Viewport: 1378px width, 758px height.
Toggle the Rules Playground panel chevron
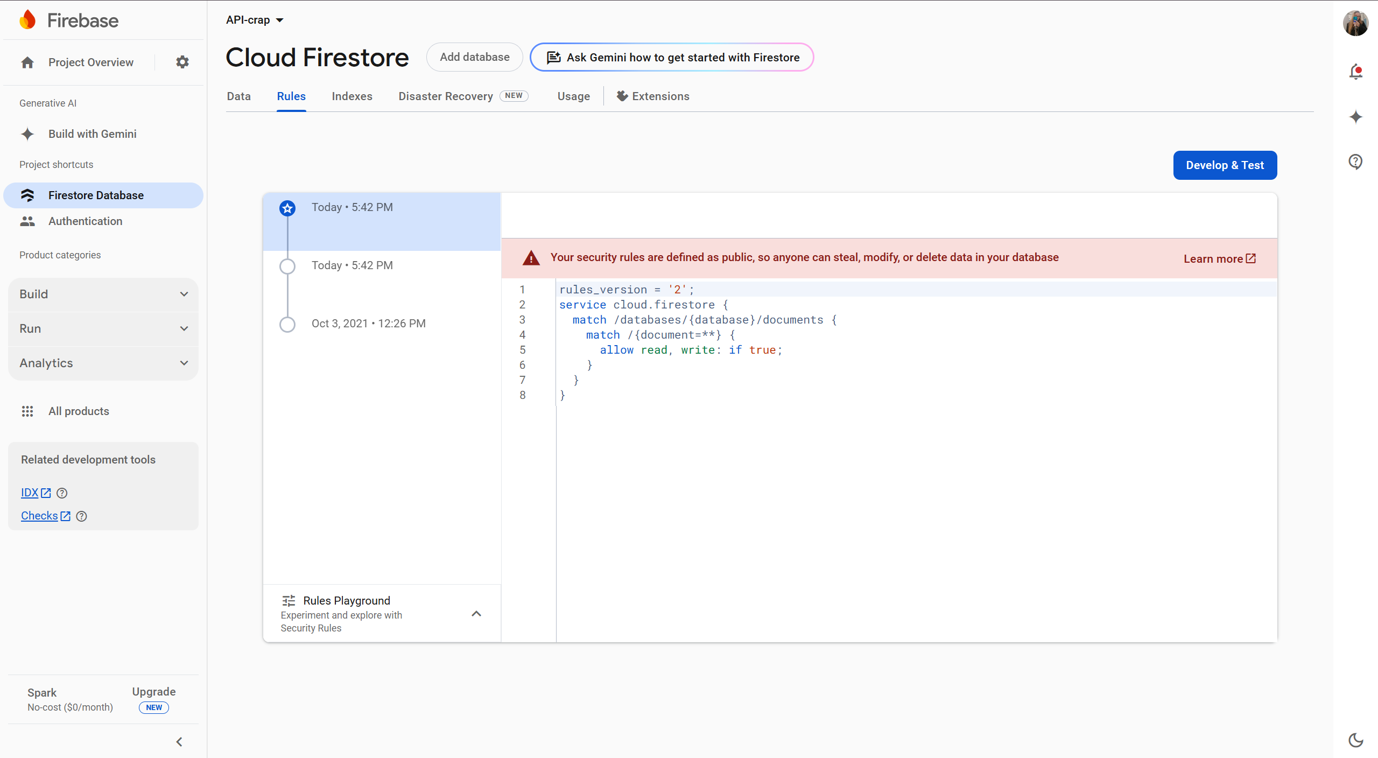(476, 614)
